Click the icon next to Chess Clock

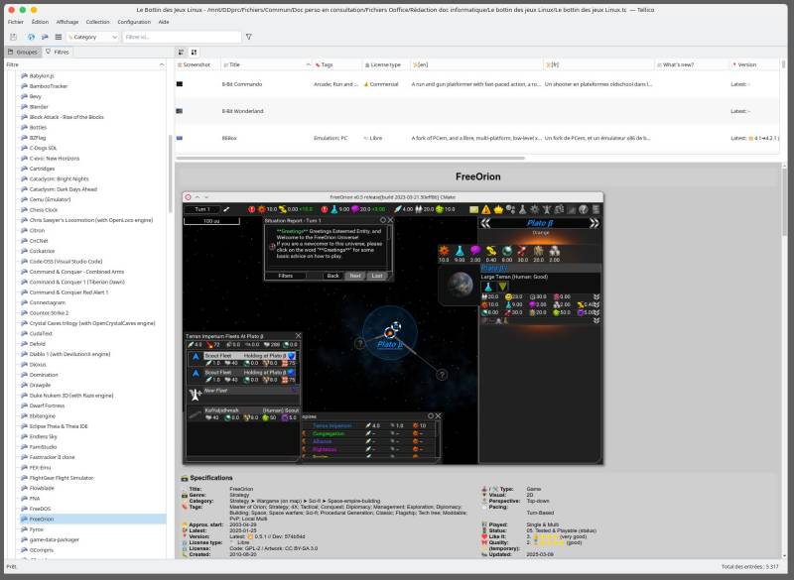pos(24,210)
